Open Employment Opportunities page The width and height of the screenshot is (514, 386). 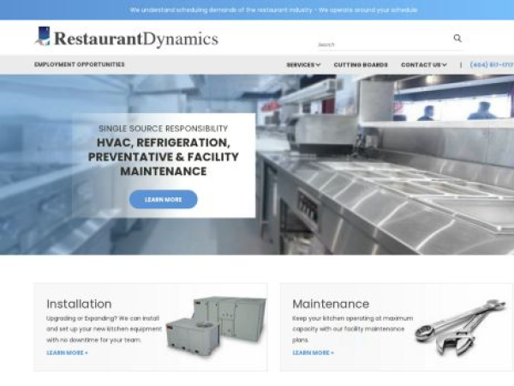click(x=80, y=64)
